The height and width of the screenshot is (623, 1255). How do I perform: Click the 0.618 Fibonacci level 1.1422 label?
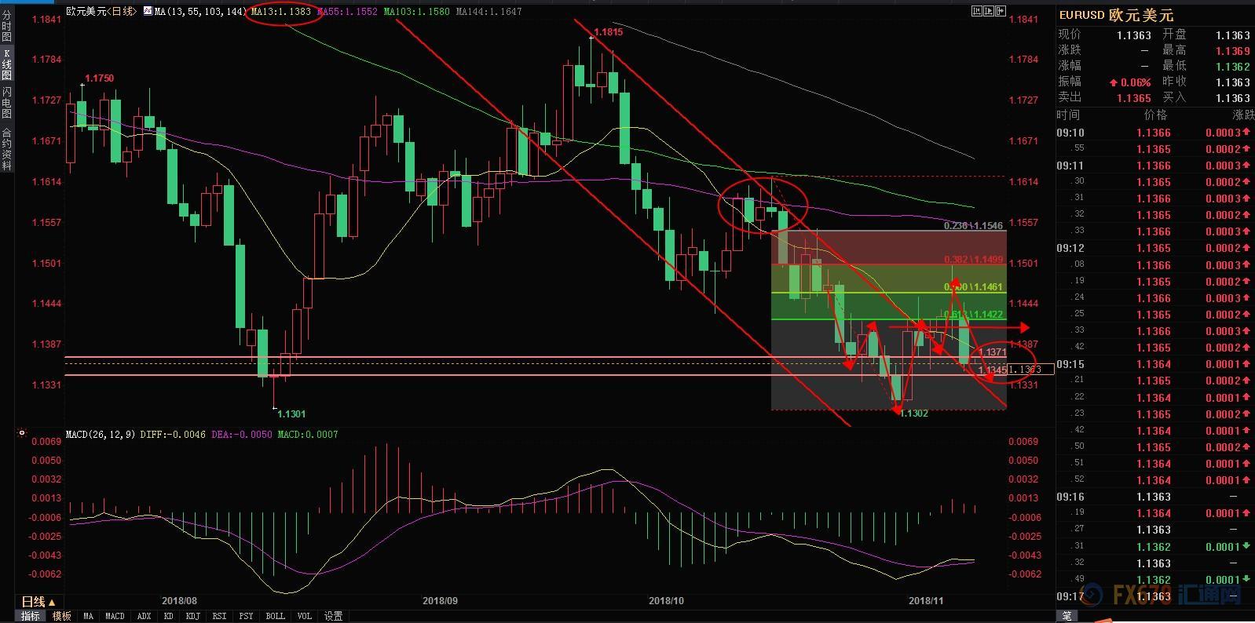[974, 315]
